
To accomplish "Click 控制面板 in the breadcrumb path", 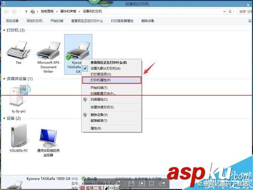I will pos(47,12).
